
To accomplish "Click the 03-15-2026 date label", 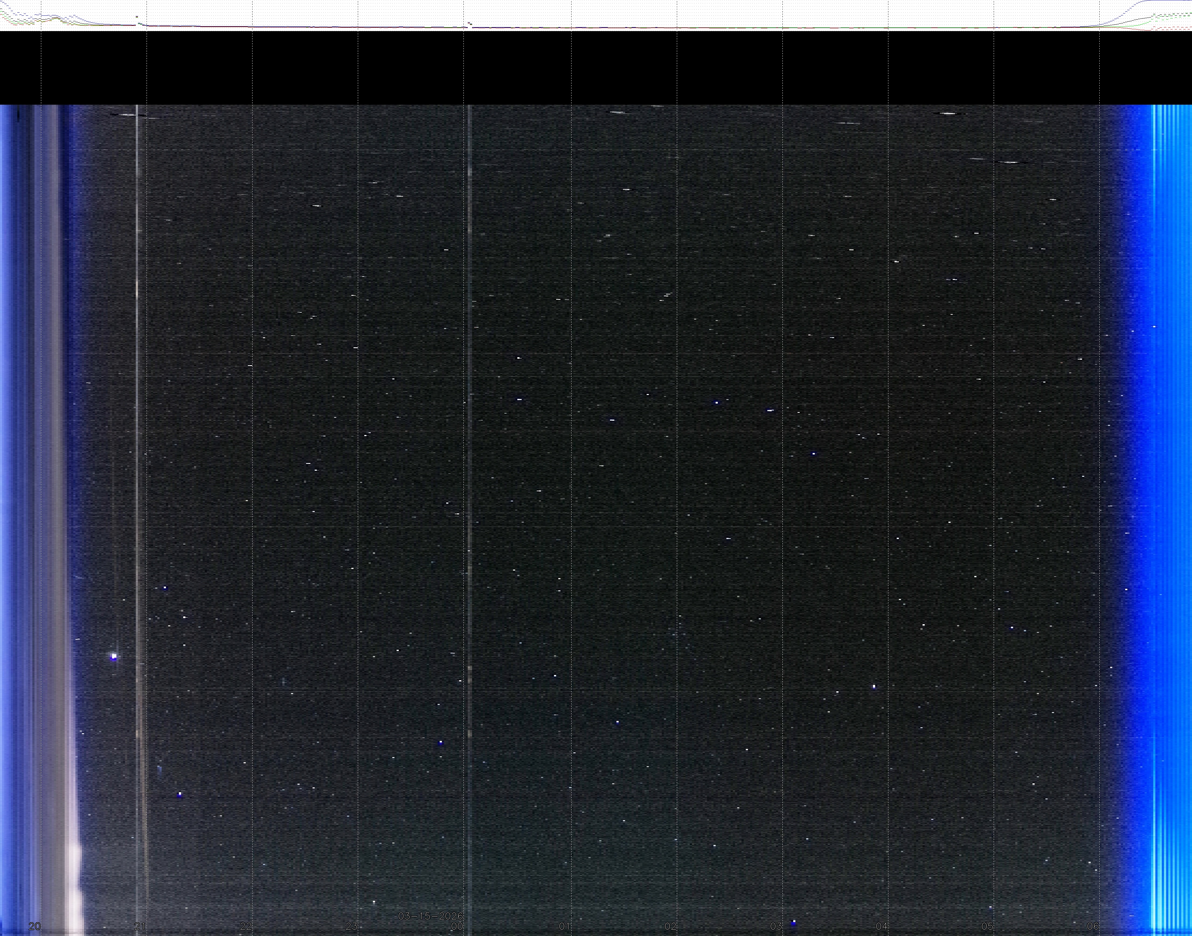I will point(430,916).
